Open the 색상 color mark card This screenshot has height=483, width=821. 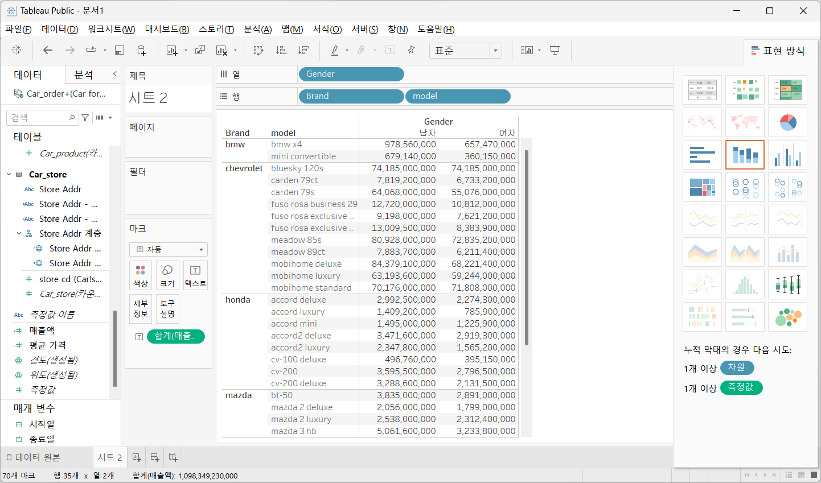pos(141,275)
